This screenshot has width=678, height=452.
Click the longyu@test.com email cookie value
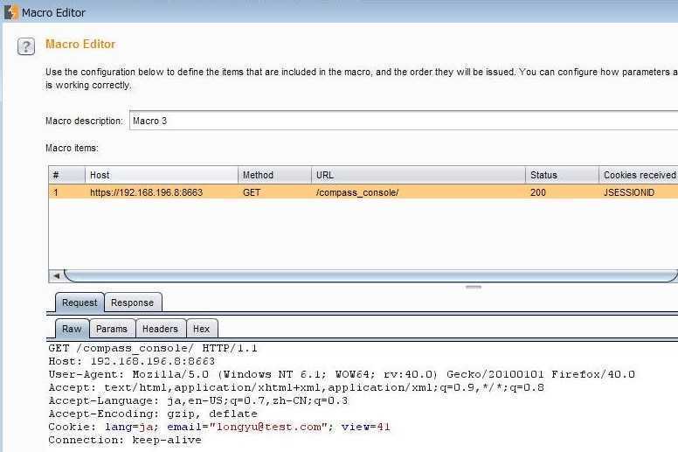[x=269, y=427]
